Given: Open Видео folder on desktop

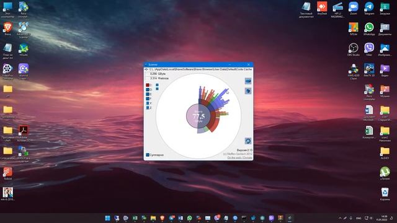Looking at the screenshot, I should [x=385, y=70].
